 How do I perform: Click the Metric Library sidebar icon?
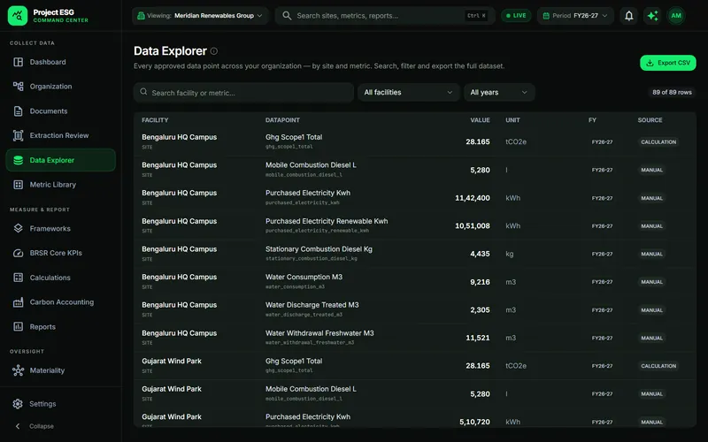point(18,185)
